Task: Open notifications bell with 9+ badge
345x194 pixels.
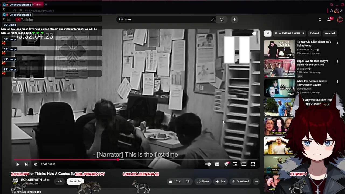Action: pyautogui.click(x=329, y=19)
